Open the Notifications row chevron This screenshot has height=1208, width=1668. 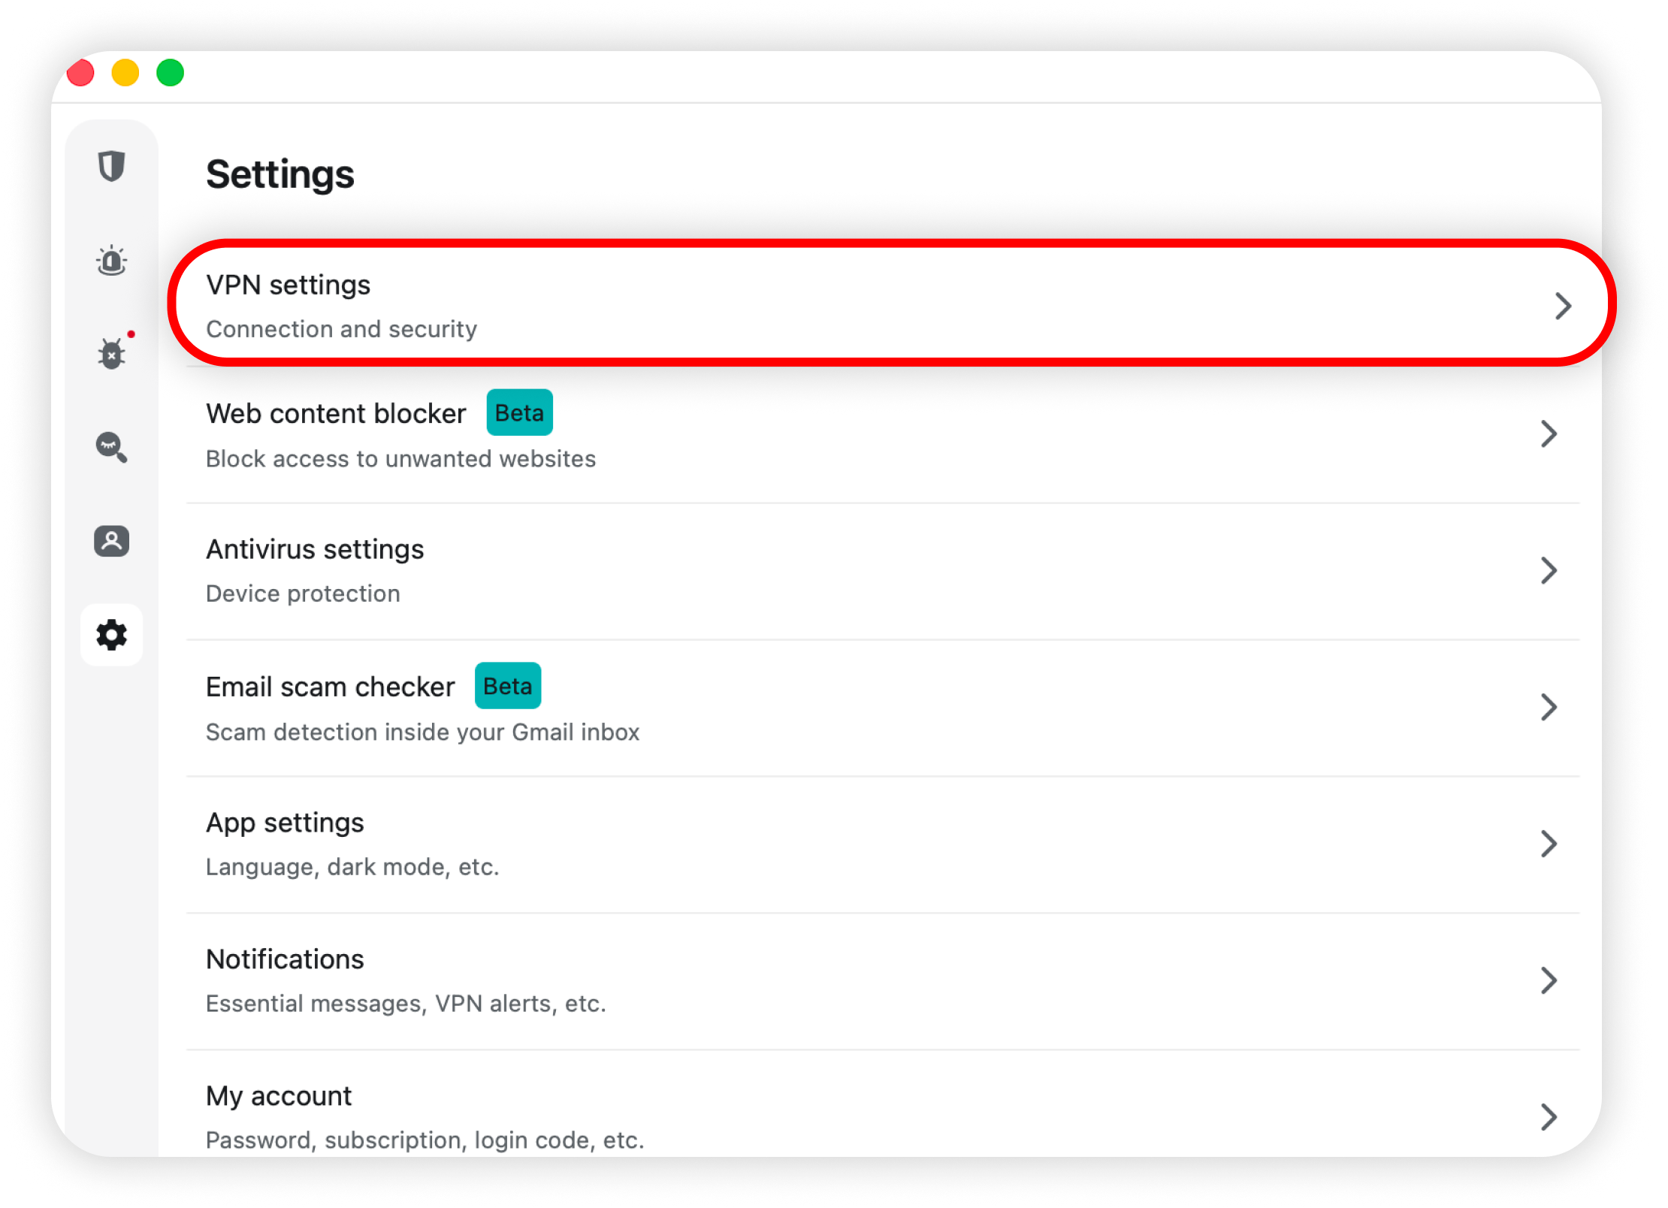pyautogui.click(x=1549, y=980)
